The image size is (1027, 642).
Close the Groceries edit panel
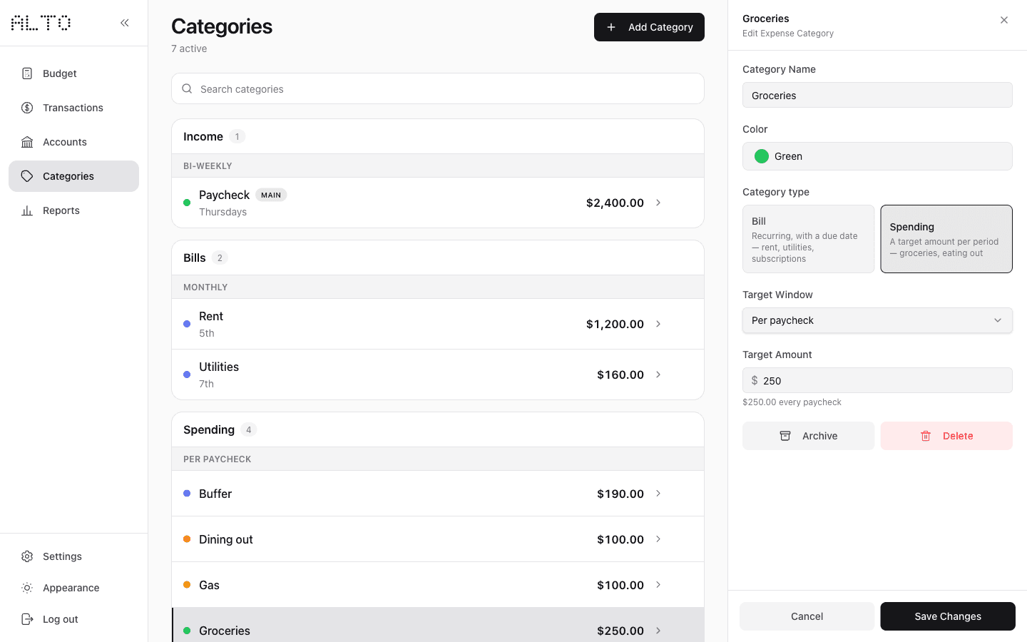click(x=1004, y=20)
